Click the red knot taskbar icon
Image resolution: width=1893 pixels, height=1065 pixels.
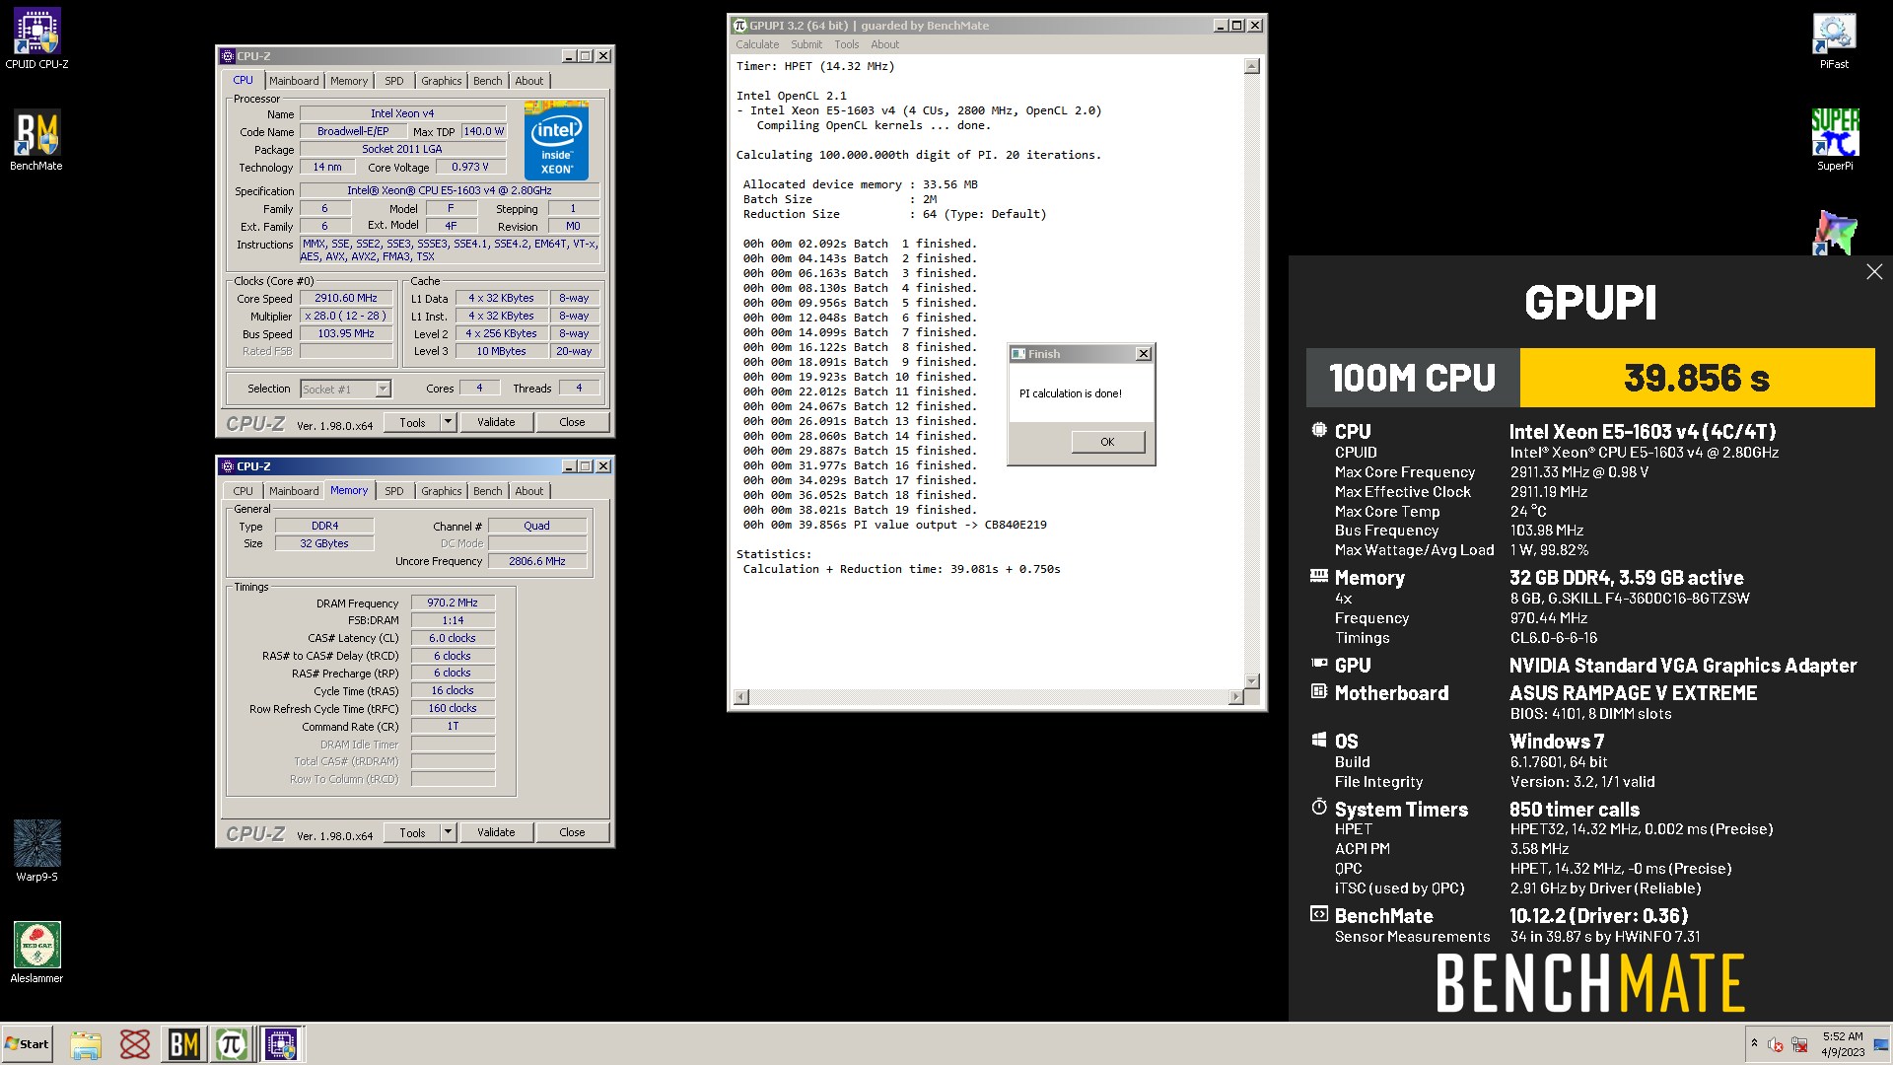[134, 1044]
